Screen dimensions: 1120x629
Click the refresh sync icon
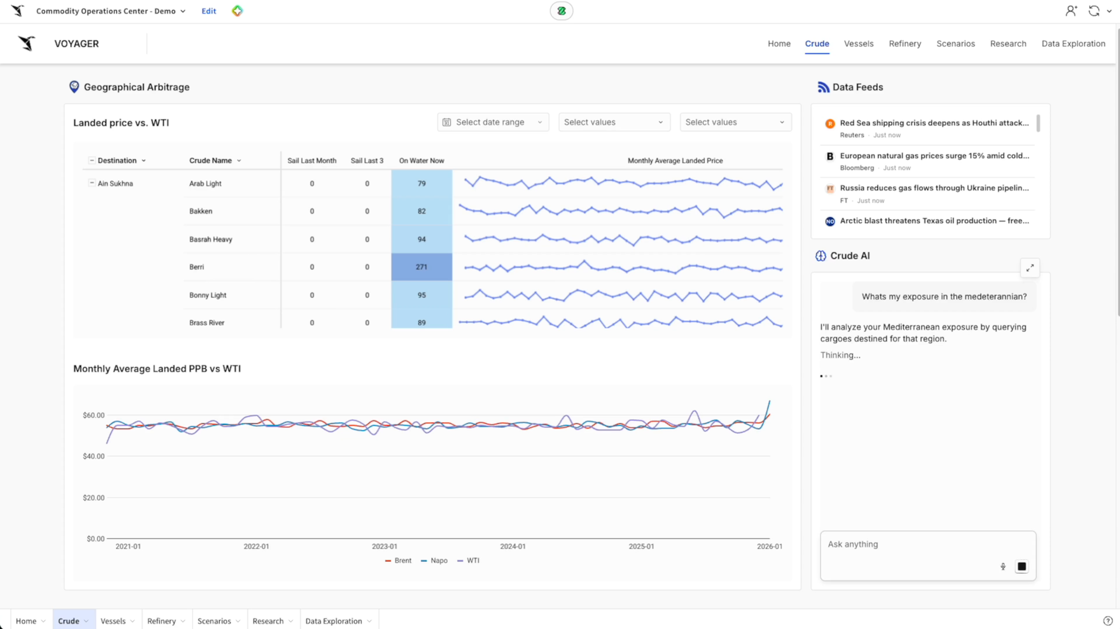coord(1094,11)
